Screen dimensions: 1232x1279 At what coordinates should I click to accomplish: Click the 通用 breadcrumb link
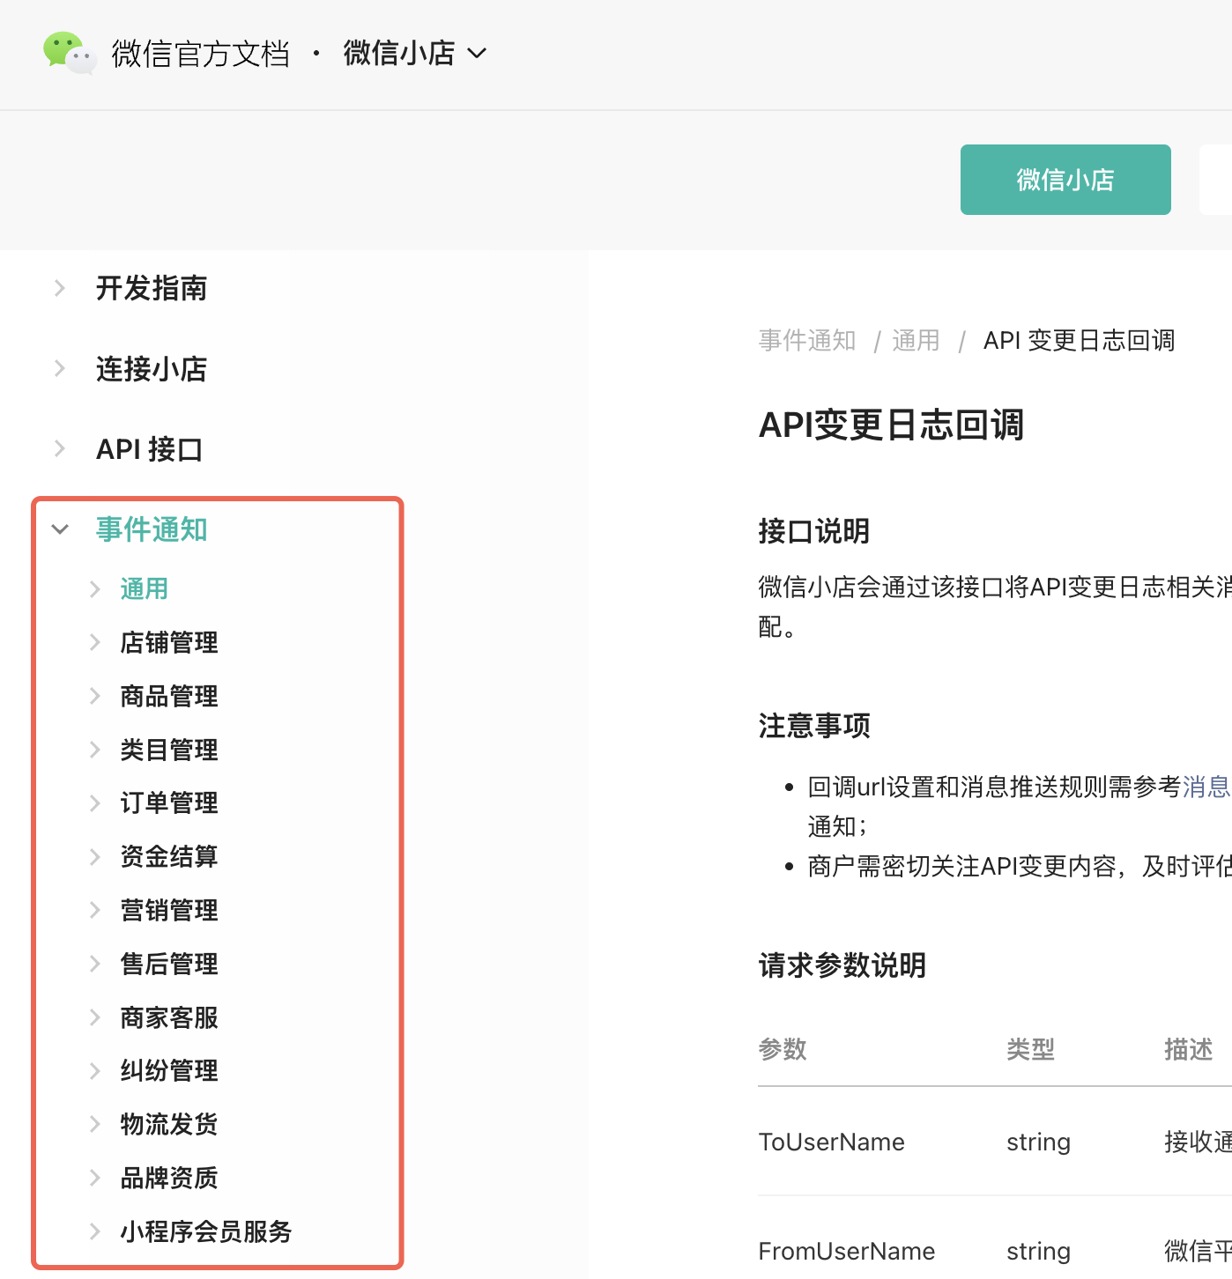pyautogui.click(x=915, y=341)
